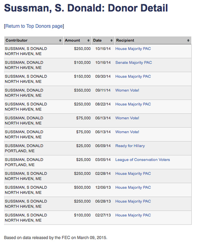This screenshot has width=208, height=245.
Task: Open the Return to Top Donors page link
Action: pyautogui.click(x=34, y=26)
